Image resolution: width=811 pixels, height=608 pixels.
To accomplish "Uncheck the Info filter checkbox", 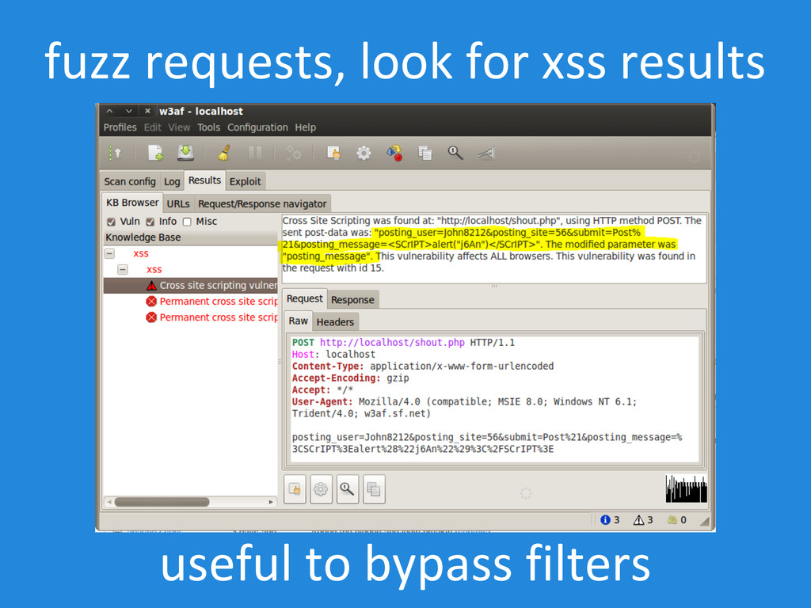I will pos(150,222).
